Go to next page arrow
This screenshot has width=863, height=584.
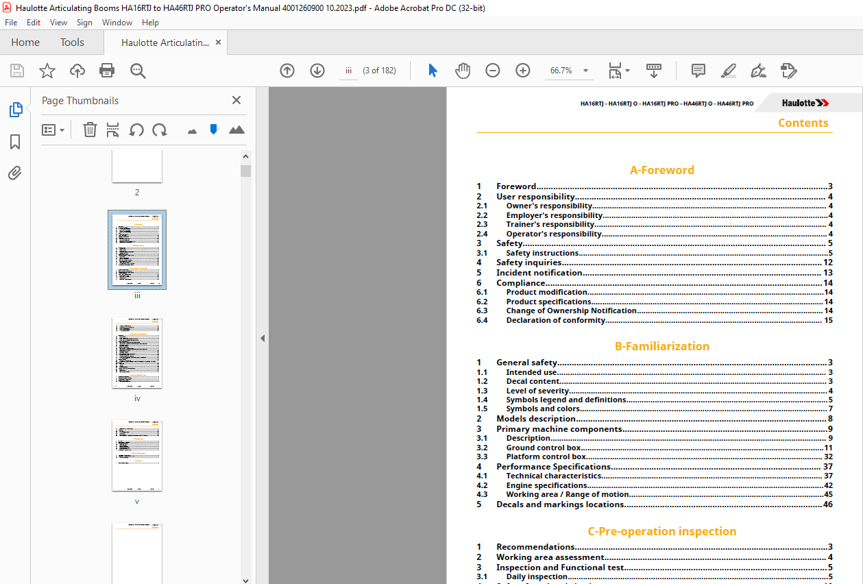(317, 71)
